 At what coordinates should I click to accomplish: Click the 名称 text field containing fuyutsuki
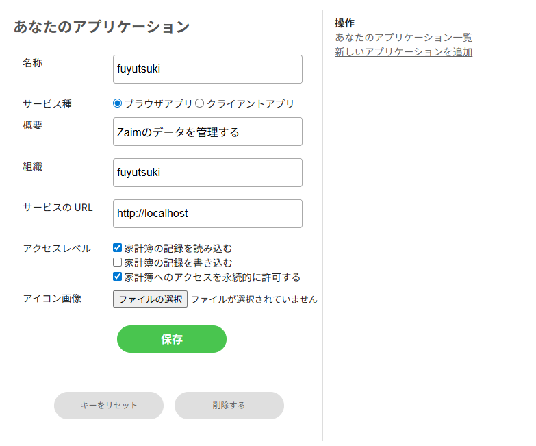(207, 69)
